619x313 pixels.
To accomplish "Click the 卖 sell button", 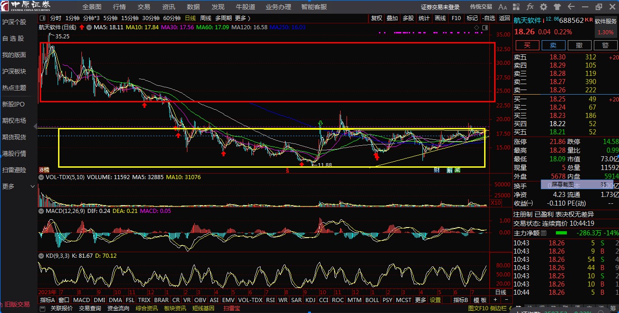I will (553, 45).
